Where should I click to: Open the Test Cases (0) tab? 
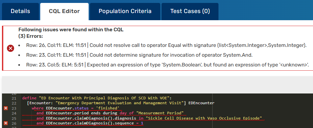(x=190, y=11)
